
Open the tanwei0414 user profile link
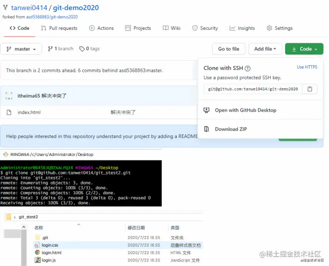[x=29, y=8]
